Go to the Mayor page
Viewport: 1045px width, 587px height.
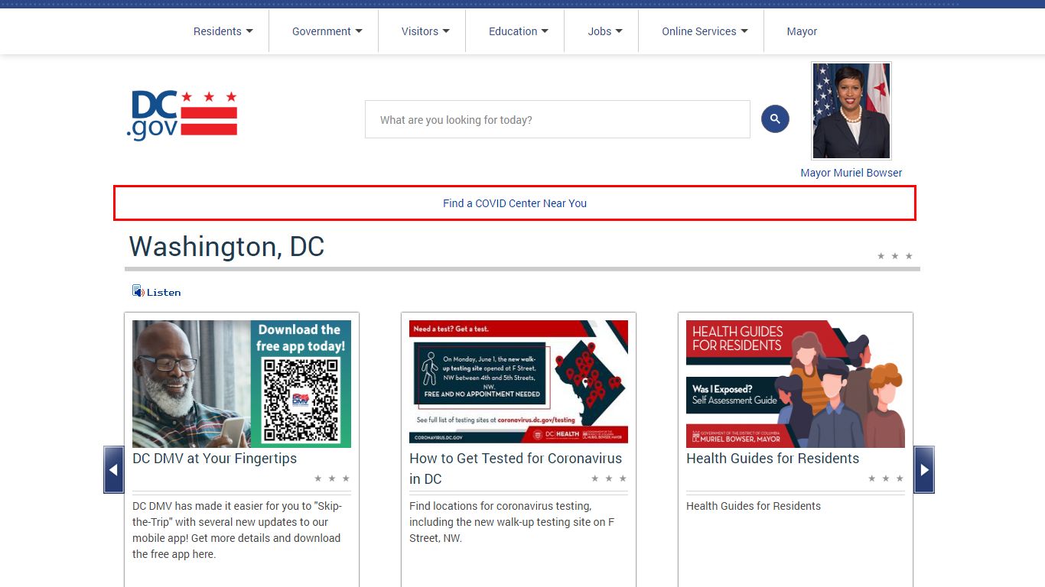pyautogui.click(x=802, y=31)
